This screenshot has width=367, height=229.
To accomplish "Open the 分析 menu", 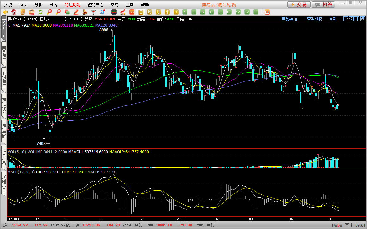I will (x=38, y=5).
